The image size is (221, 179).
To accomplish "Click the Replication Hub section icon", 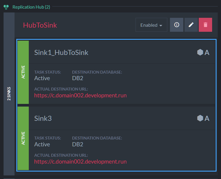I will pos(6,7).
